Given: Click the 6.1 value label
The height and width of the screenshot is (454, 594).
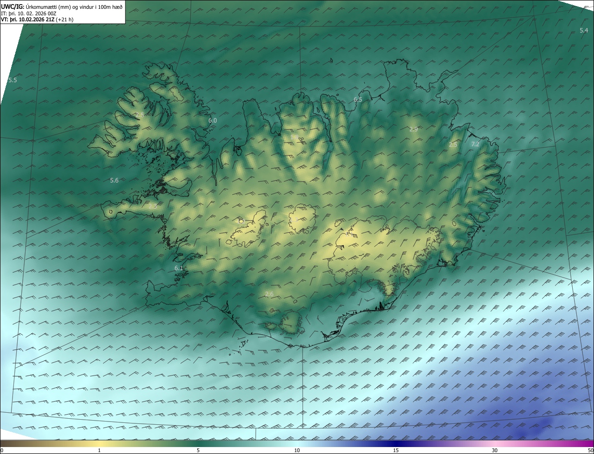Looking at the screenshot, I should pos(179,268).
